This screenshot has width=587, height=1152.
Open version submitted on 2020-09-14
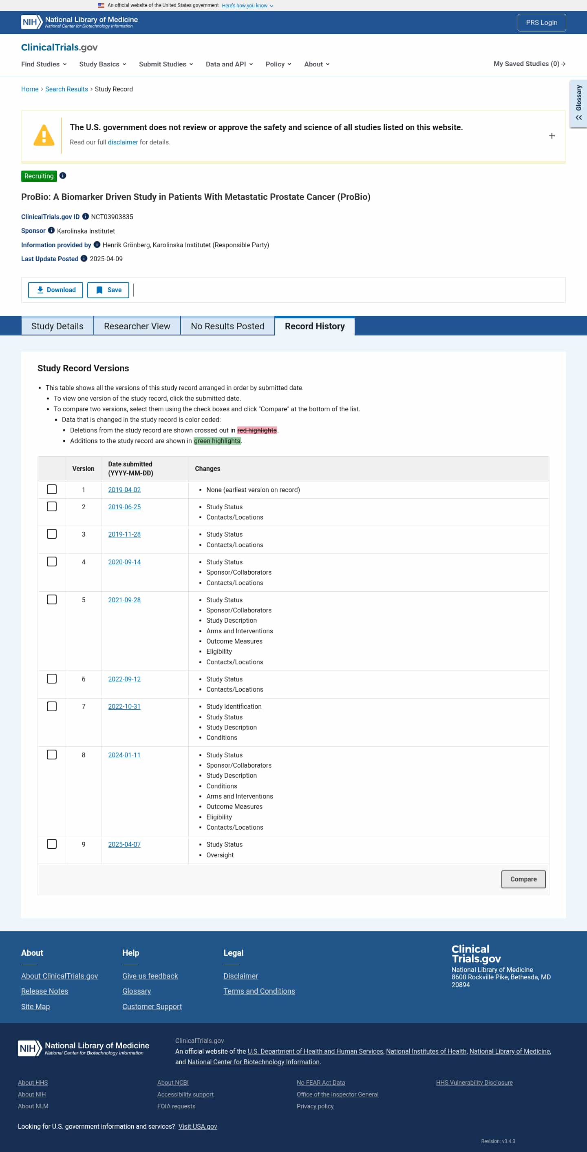point(124,562)
